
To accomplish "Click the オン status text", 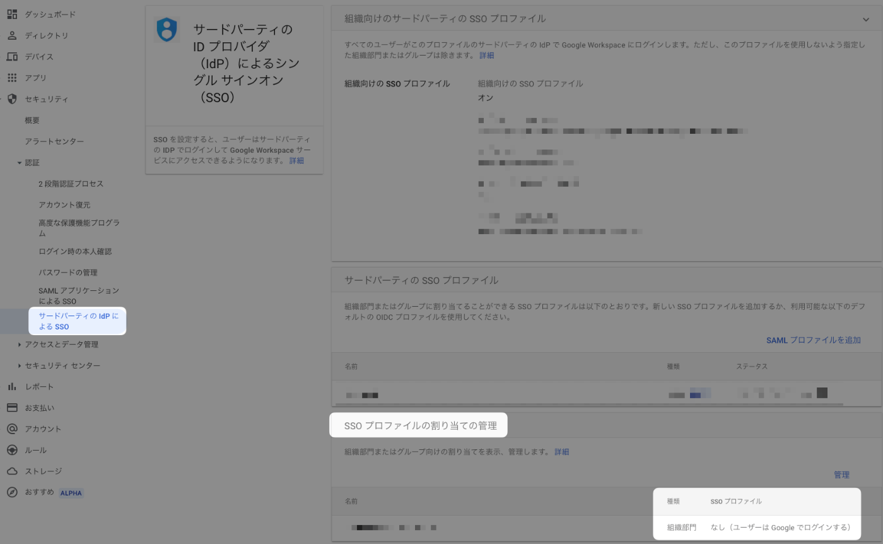I will [485, 98].
